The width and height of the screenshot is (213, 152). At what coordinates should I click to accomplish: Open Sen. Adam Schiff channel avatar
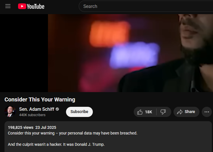click(x=10, y=111)
